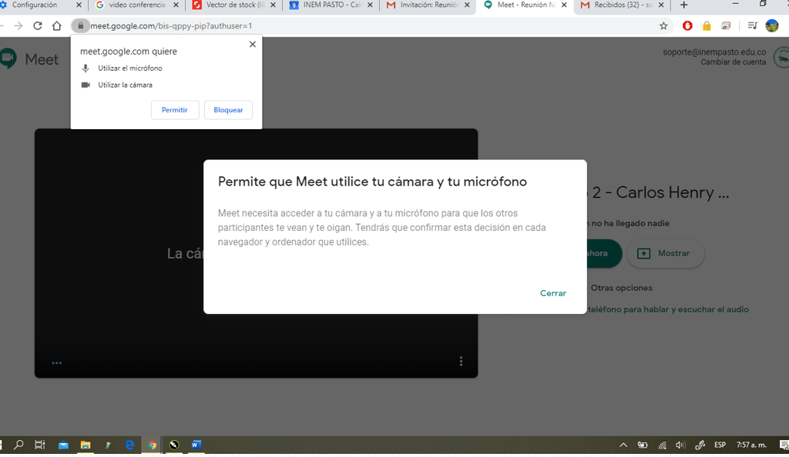789x457 pixels.
Task: Open the yellow padlock extension
Action: pos(707,25)
